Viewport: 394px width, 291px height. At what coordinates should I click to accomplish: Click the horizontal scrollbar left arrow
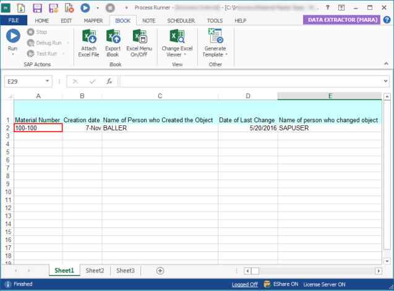click(x=247, y=271)
